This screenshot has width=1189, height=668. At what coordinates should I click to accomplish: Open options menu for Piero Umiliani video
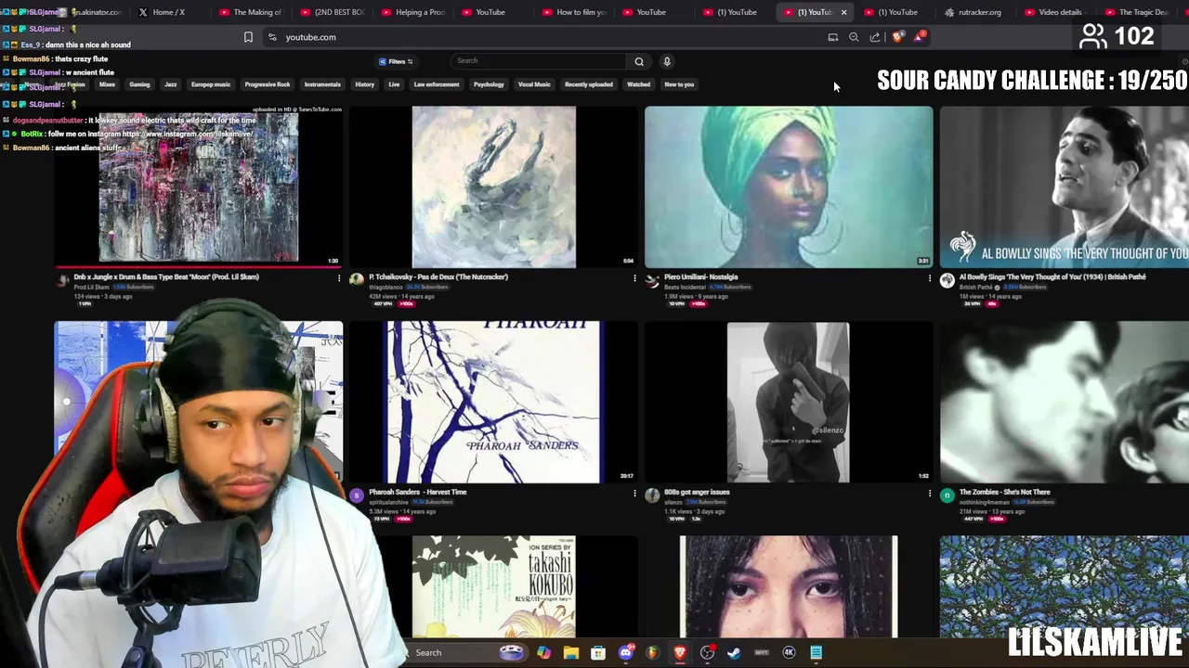(x=929, y=277)
